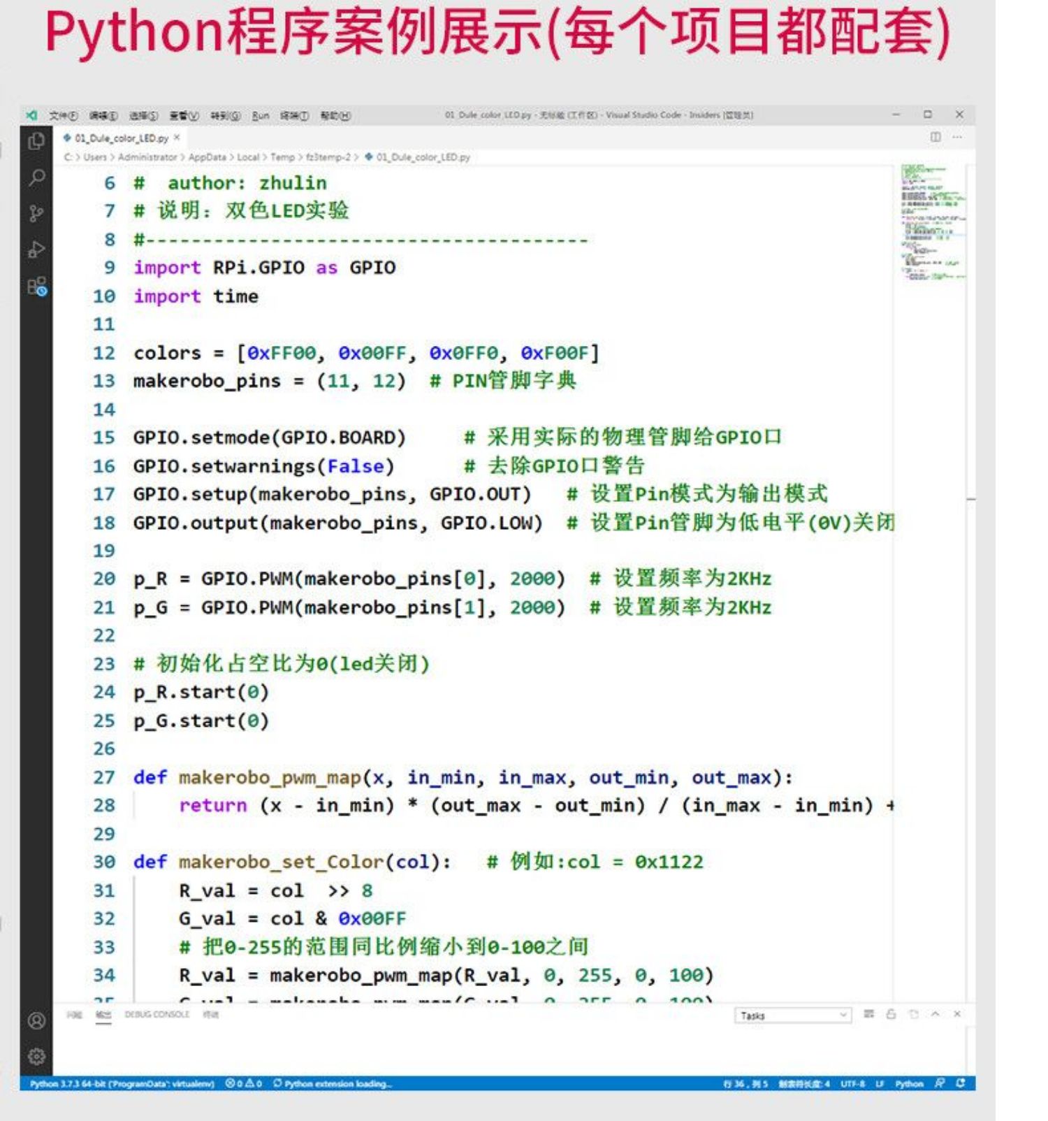
Task: Close the bottom panel
Action: coord(957,1014)
